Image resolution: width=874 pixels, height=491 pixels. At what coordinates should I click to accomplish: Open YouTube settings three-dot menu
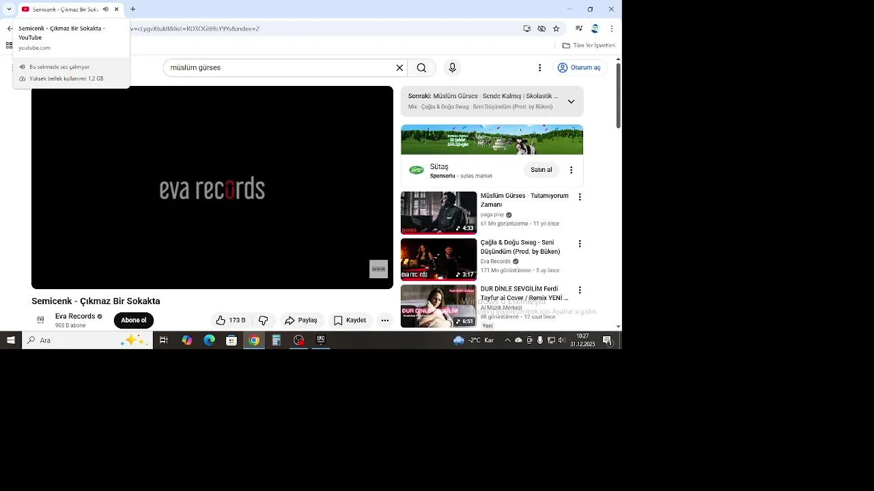(539, 68)
